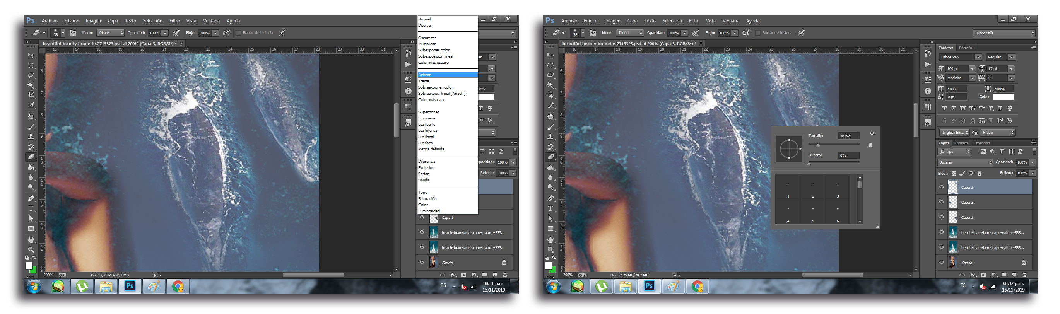Open the 100 pt font size dropdown
Screen dimensions: 1060x314
(x=972, y=69)
